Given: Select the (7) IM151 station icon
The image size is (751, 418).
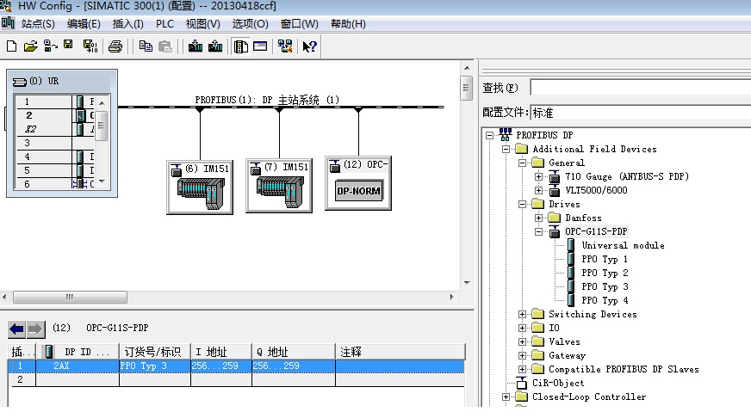Looking at the screenshot, I should click(x=279, y=186).
